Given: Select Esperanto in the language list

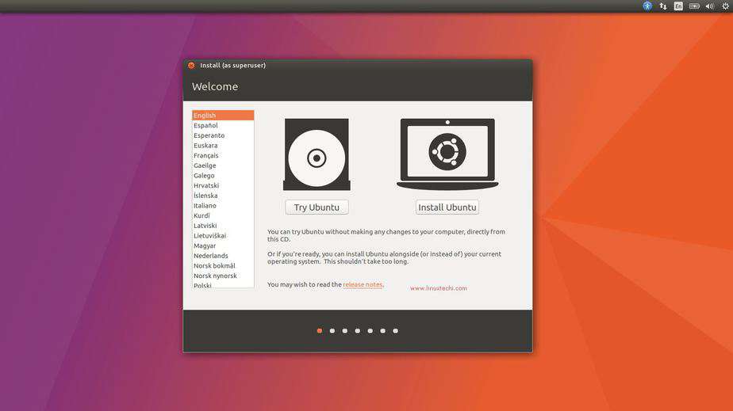Looking at the screenshot, I should (223, 135).
